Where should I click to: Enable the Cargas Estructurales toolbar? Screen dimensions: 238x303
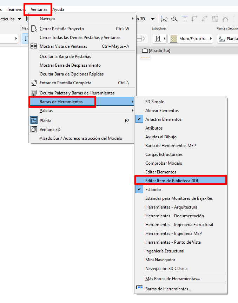[x=180, y=154]
